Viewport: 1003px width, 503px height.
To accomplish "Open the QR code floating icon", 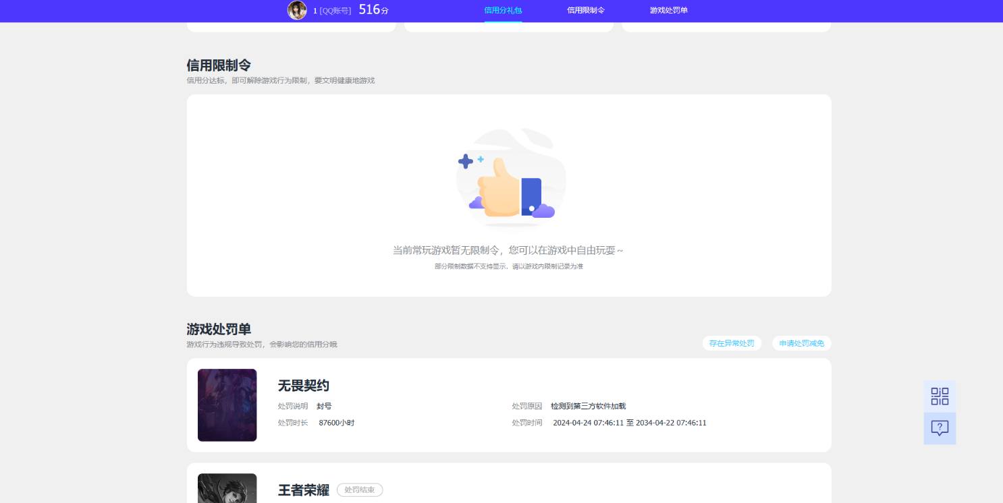I will point(940,396).
